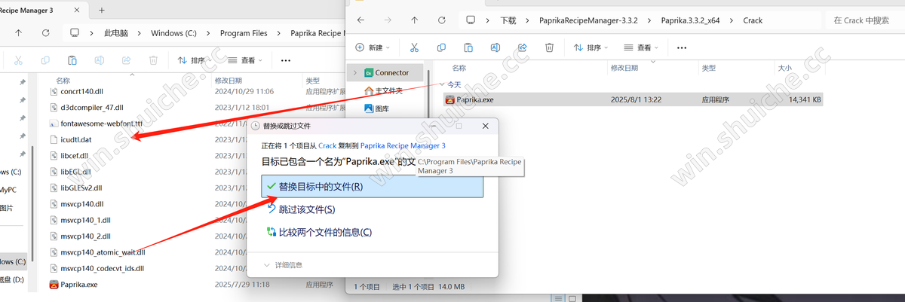Select msvcp140_1.dll file
This screenshot has width=905, height=302.
click(85, 221)
